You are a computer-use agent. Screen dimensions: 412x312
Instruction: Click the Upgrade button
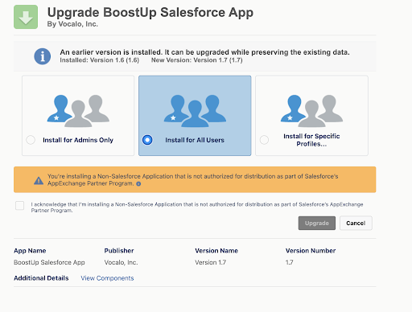click(x=317, y=223)
